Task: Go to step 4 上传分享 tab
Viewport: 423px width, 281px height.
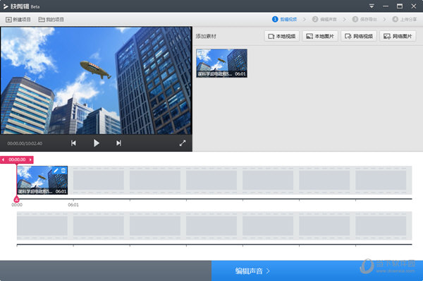Action: point(405,19)
